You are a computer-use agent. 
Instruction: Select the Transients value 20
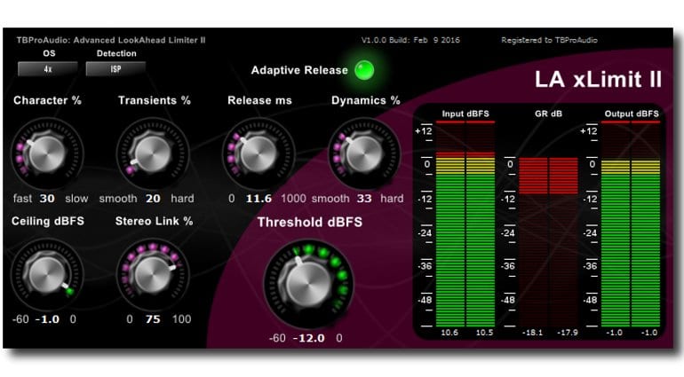point(153,199)
